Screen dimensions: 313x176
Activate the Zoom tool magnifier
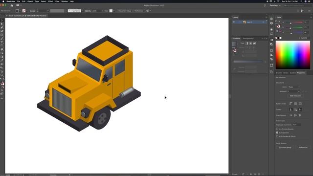(2, 75)
